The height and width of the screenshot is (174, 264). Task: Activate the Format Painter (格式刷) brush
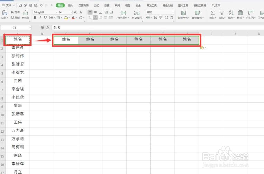[x=26, y=13]
